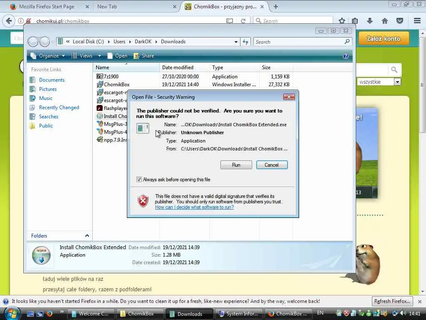Switch to Mozilla Firefox Start Page tab
The image size is (426, 320).
click(47, 7)
